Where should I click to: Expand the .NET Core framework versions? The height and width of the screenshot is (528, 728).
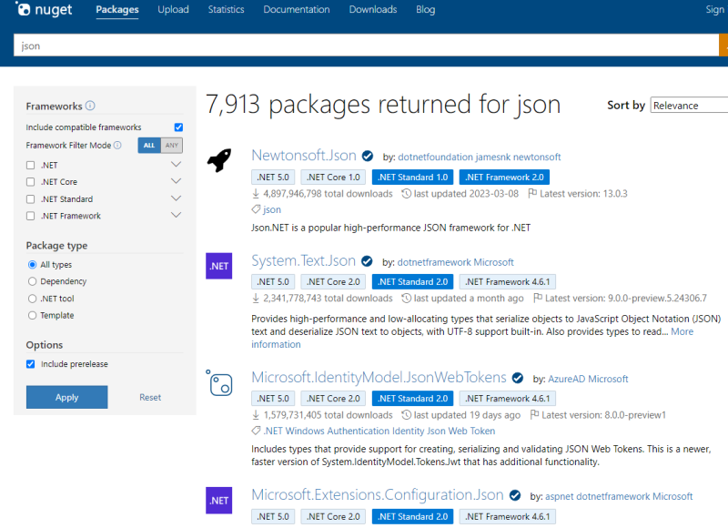pos(177,182)
